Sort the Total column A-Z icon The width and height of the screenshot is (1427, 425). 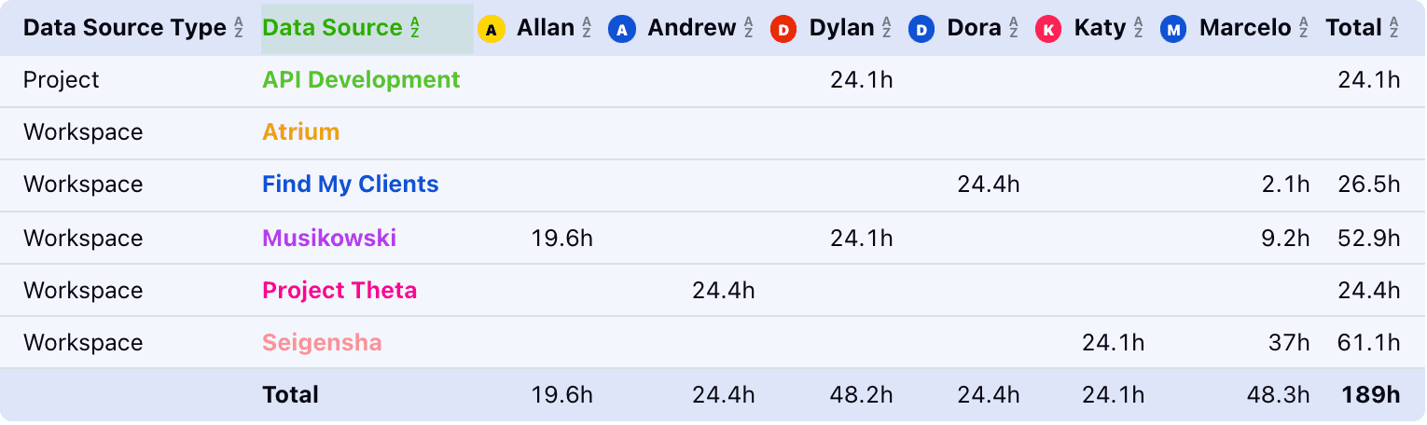tap(1393, 29)
